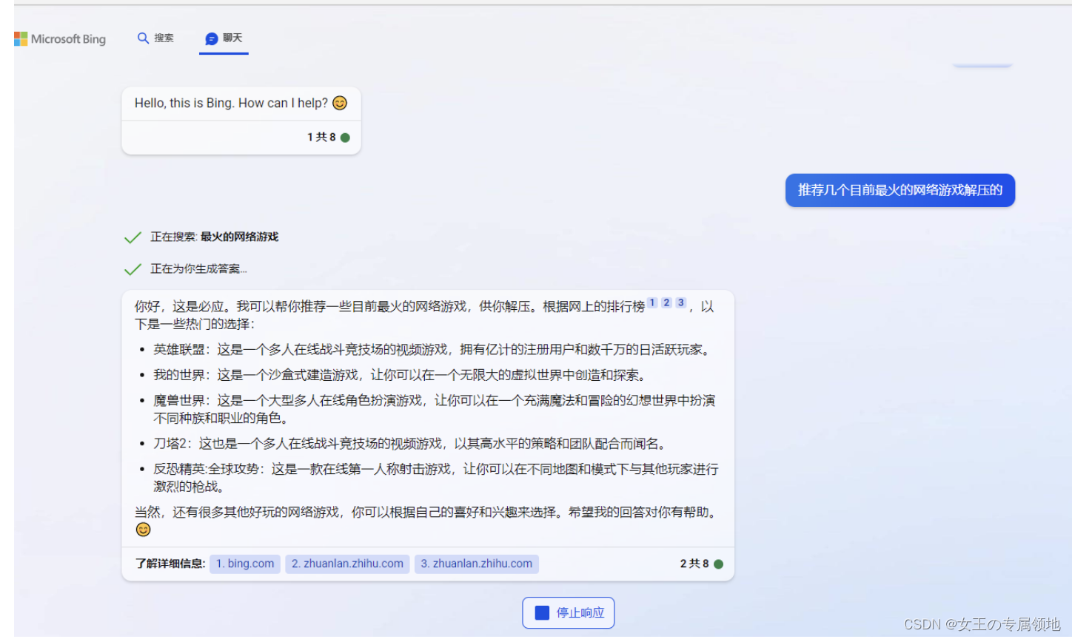Click the 停止响应 stop responding button
The height and width of the screenshot is (639, 1072).
pos(569,612)
